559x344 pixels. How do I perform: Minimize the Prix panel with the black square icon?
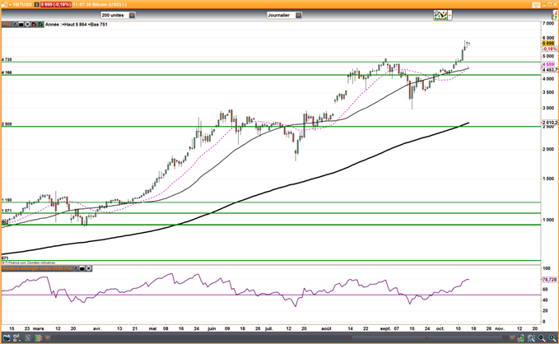21,24
